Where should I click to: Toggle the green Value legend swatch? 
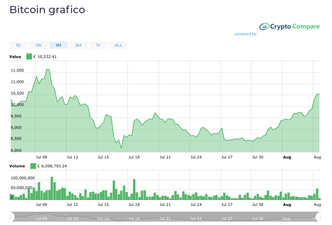[x=29, y=57]
